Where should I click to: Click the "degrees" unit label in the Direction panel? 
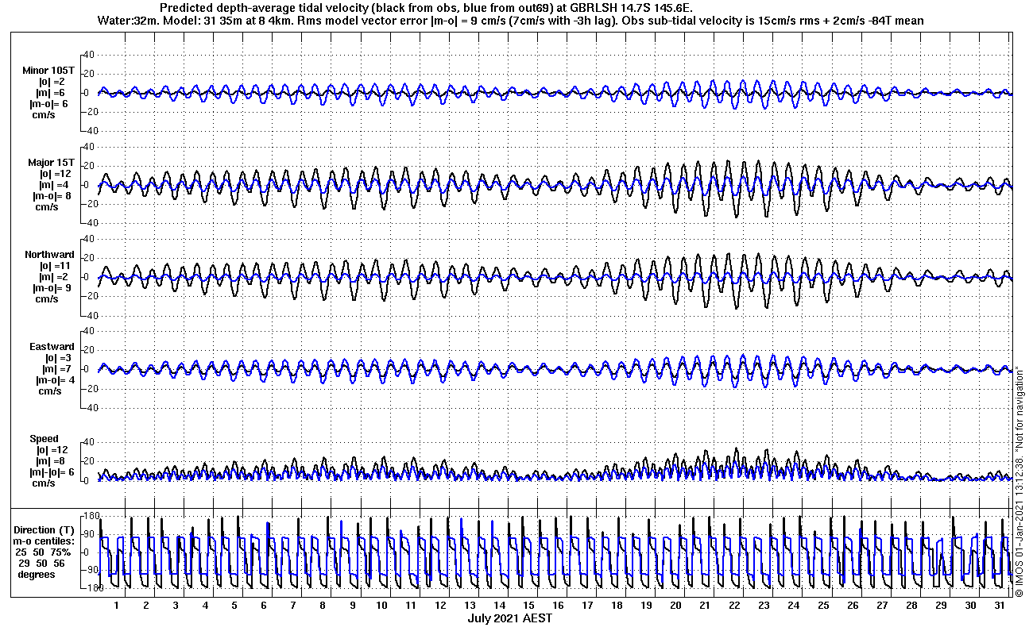coord(37,574)
